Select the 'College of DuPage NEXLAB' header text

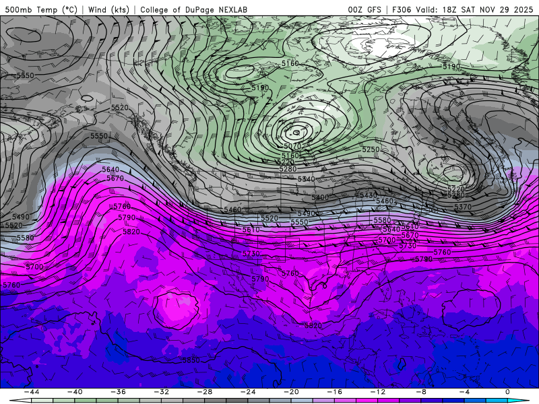pos(193,9)
